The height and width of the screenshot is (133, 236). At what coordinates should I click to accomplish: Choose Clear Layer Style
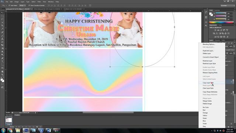click(208, 88)
